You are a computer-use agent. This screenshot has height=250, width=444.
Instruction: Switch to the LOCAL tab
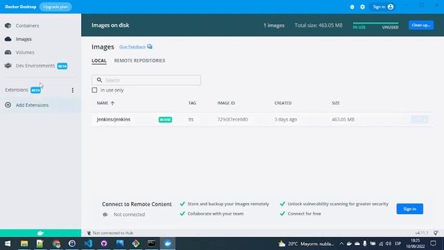coord(99,60)
